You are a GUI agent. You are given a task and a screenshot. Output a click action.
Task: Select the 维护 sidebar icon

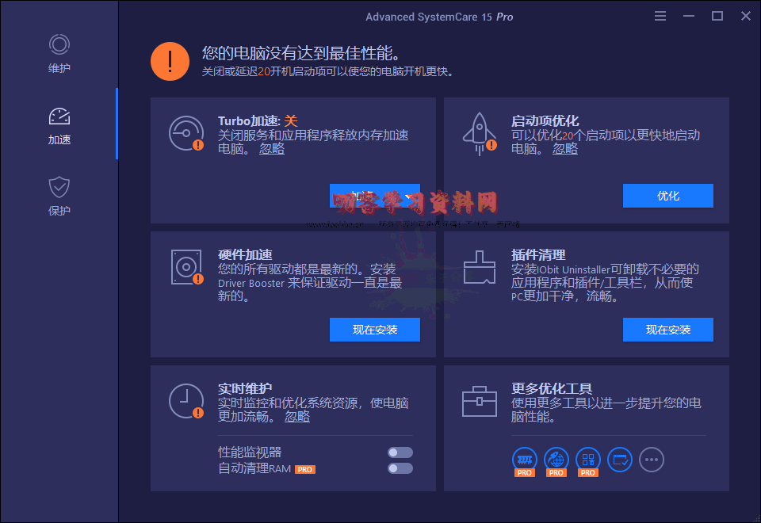(59, 54)
